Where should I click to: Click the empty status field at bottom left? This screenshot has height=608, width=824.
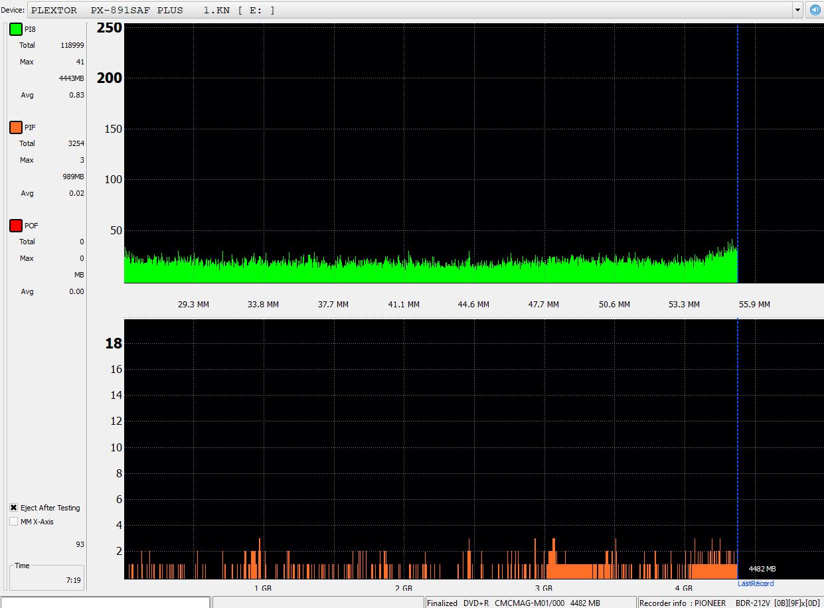tap(105, 603)
